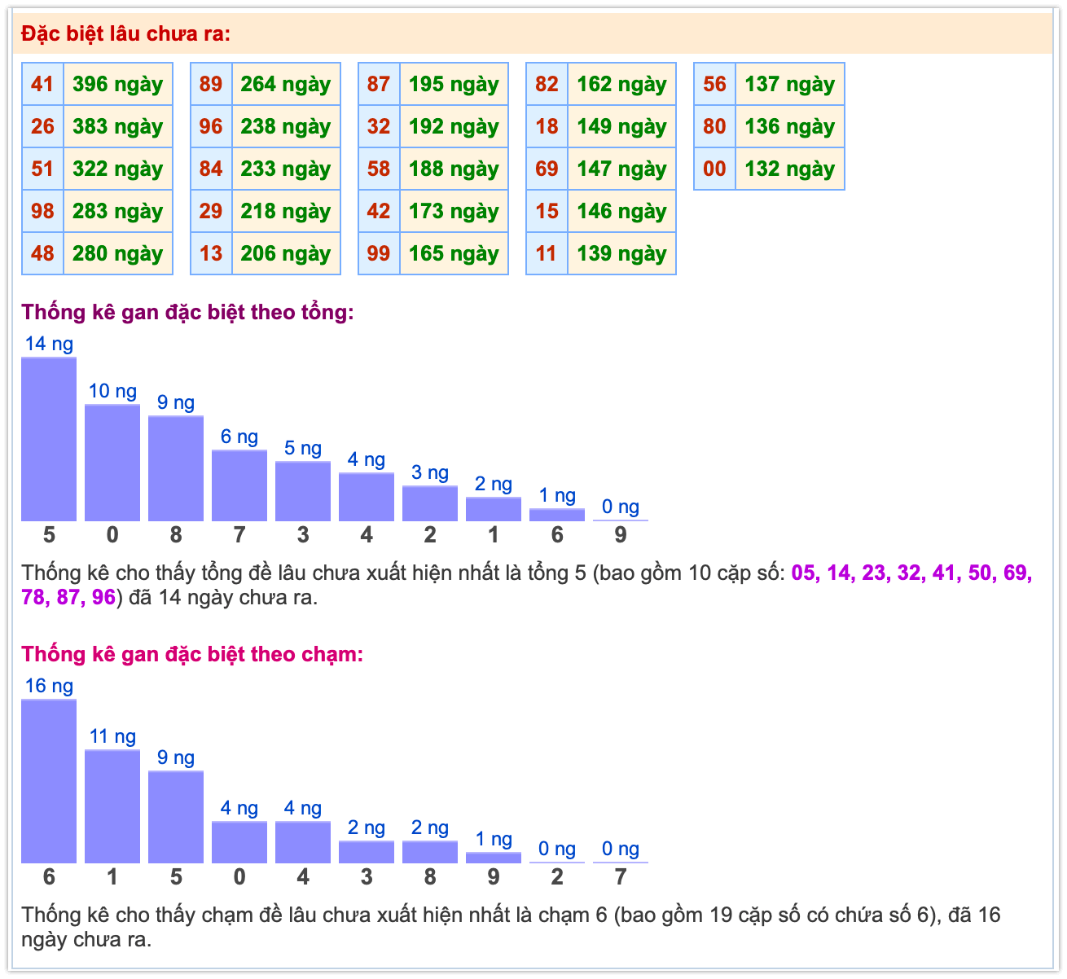Image resolution: width=1067 pixels, height=979 pixels.
Task: Click the 9 ng bar for chạm 5
Action: click(176, 817)
